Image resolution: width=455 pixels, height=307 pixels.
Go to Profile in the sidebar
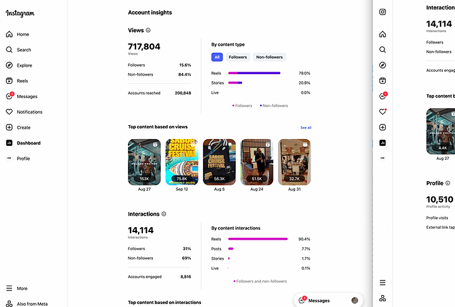click(23, 159)
